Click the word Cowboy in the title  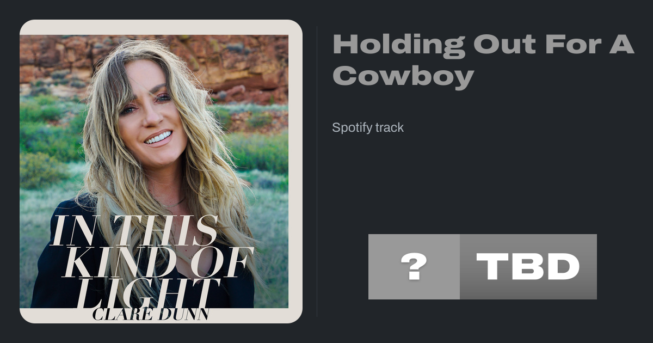click(x=403, y=76)
